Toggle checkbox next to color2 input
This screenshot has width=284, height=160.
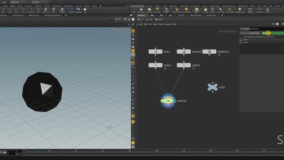pyautogui.click(x=241, y=42)
